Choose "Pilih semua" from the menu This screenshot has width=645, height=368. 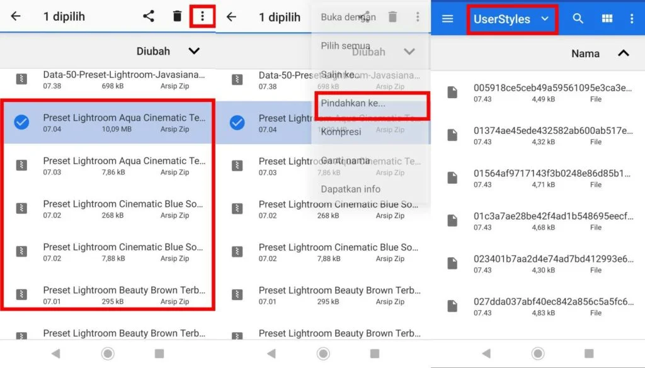[x=345, y=46]
